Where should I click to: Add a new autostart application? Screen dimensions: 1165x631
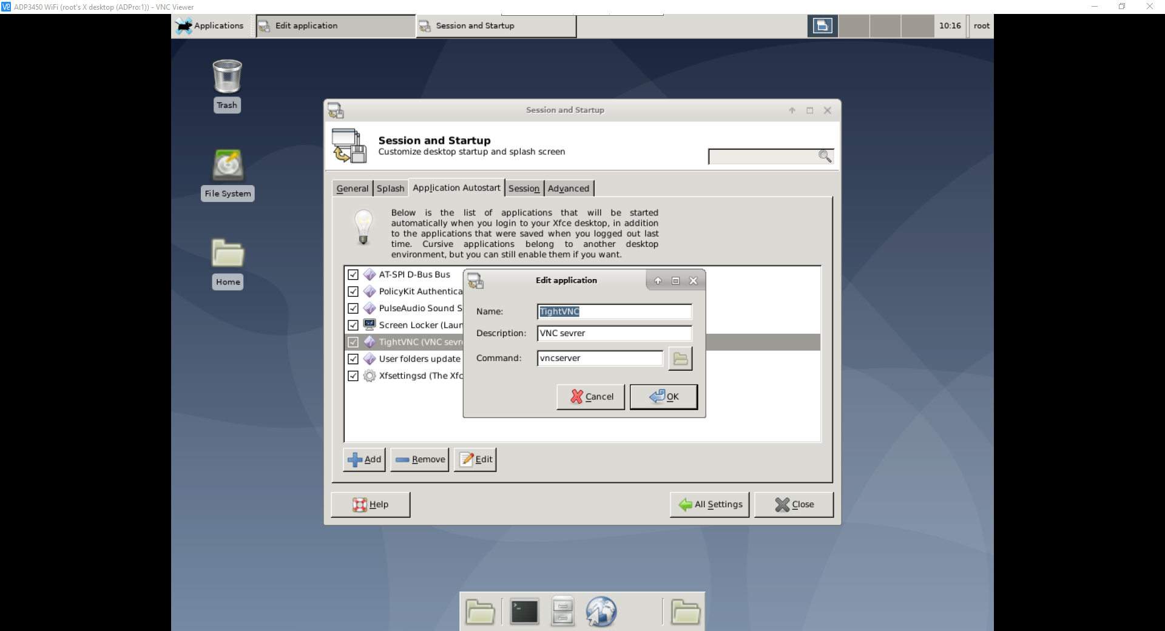[364, 460]
